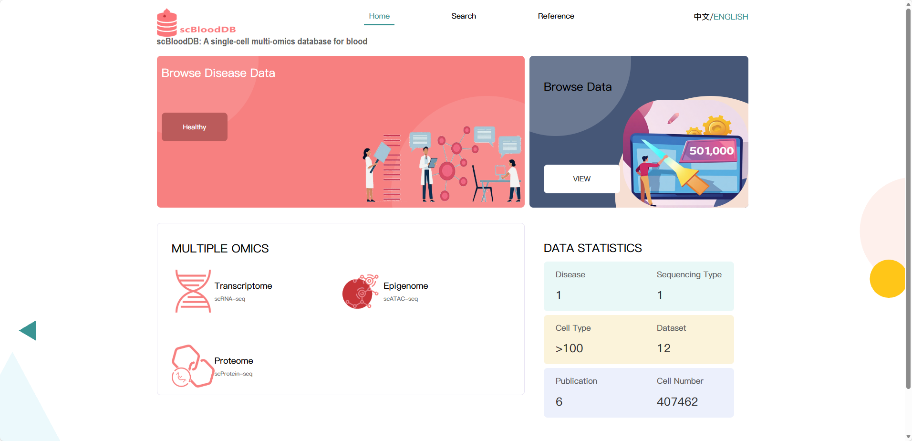Open the Reference section

(556, 16)
